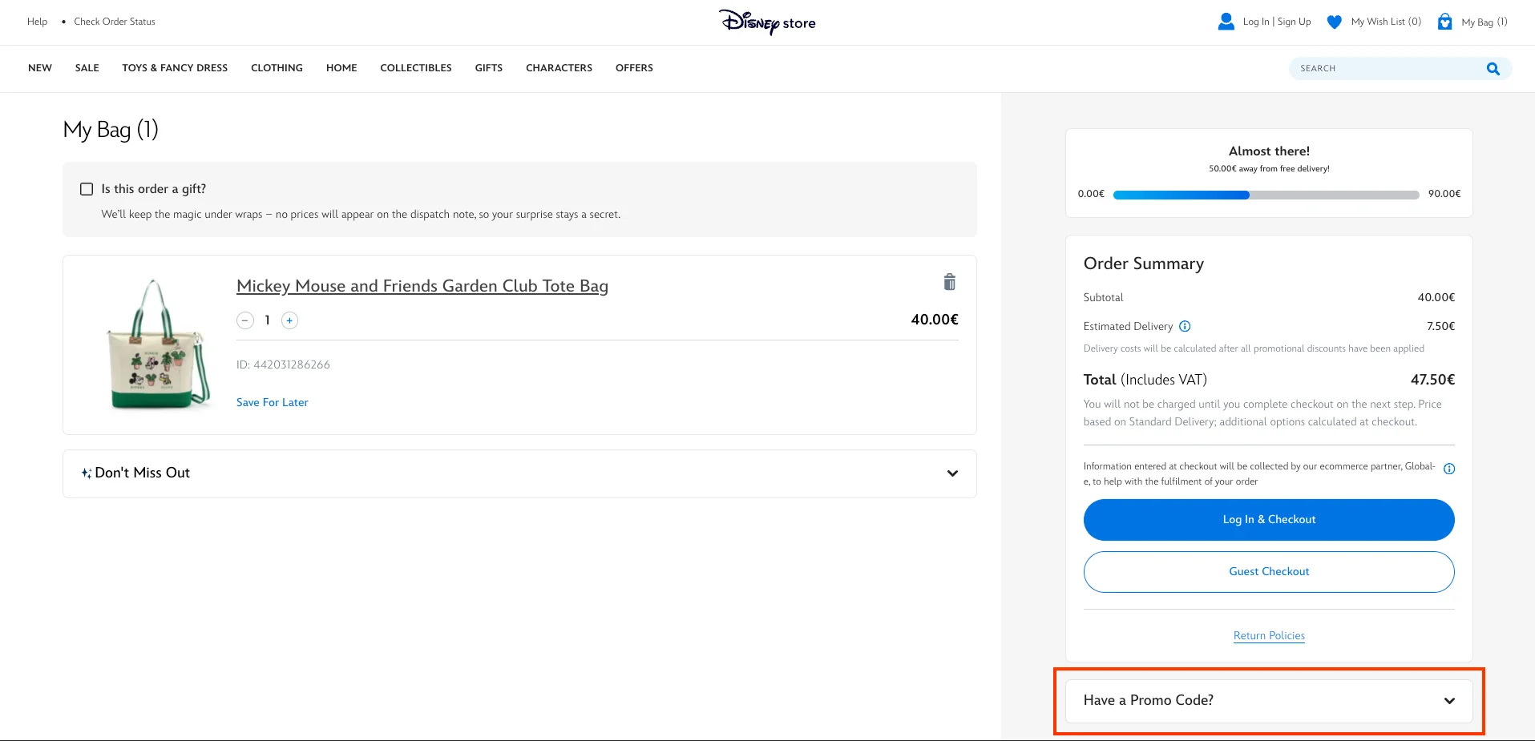Open the CHARACTERS menu
This screenshot has height=741, width=1535.
(559, 68)
